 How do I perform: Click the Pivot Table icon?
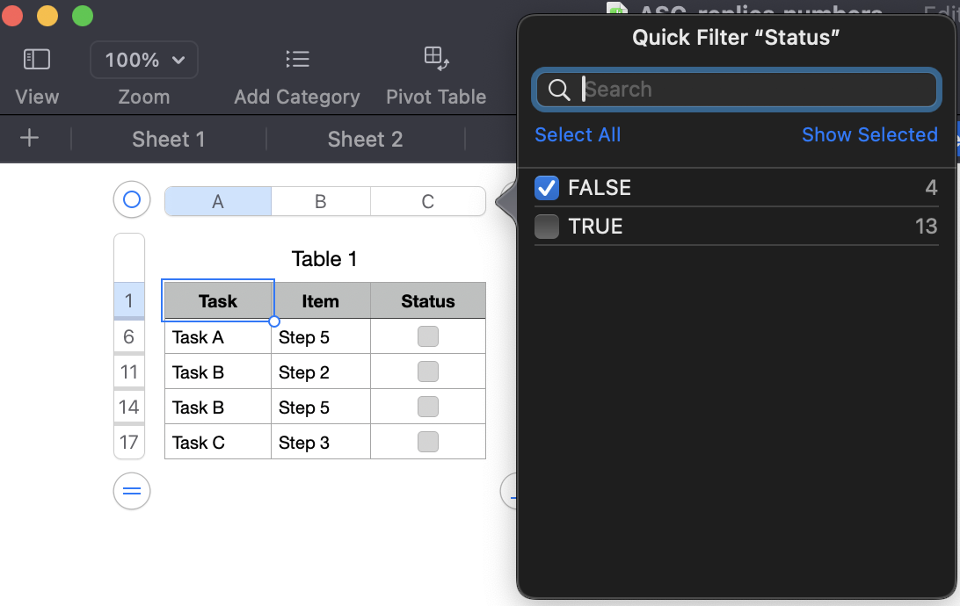[436, 60]
